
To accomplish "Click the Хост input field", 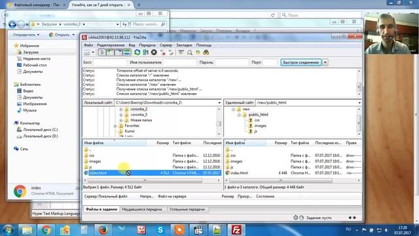I will (x=109, y=62).
